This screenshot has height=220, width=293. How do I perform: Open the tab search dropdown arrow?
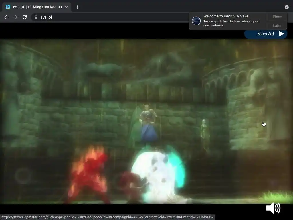(x=287, y=7)
